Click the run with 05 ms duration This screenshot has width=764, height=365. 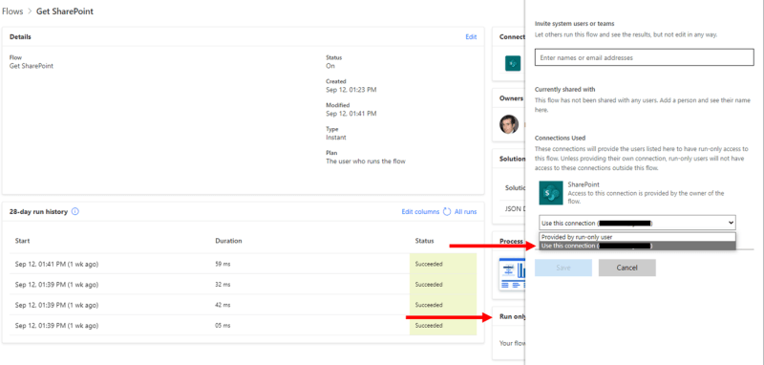pyautogui.click(x=223, y=326)
